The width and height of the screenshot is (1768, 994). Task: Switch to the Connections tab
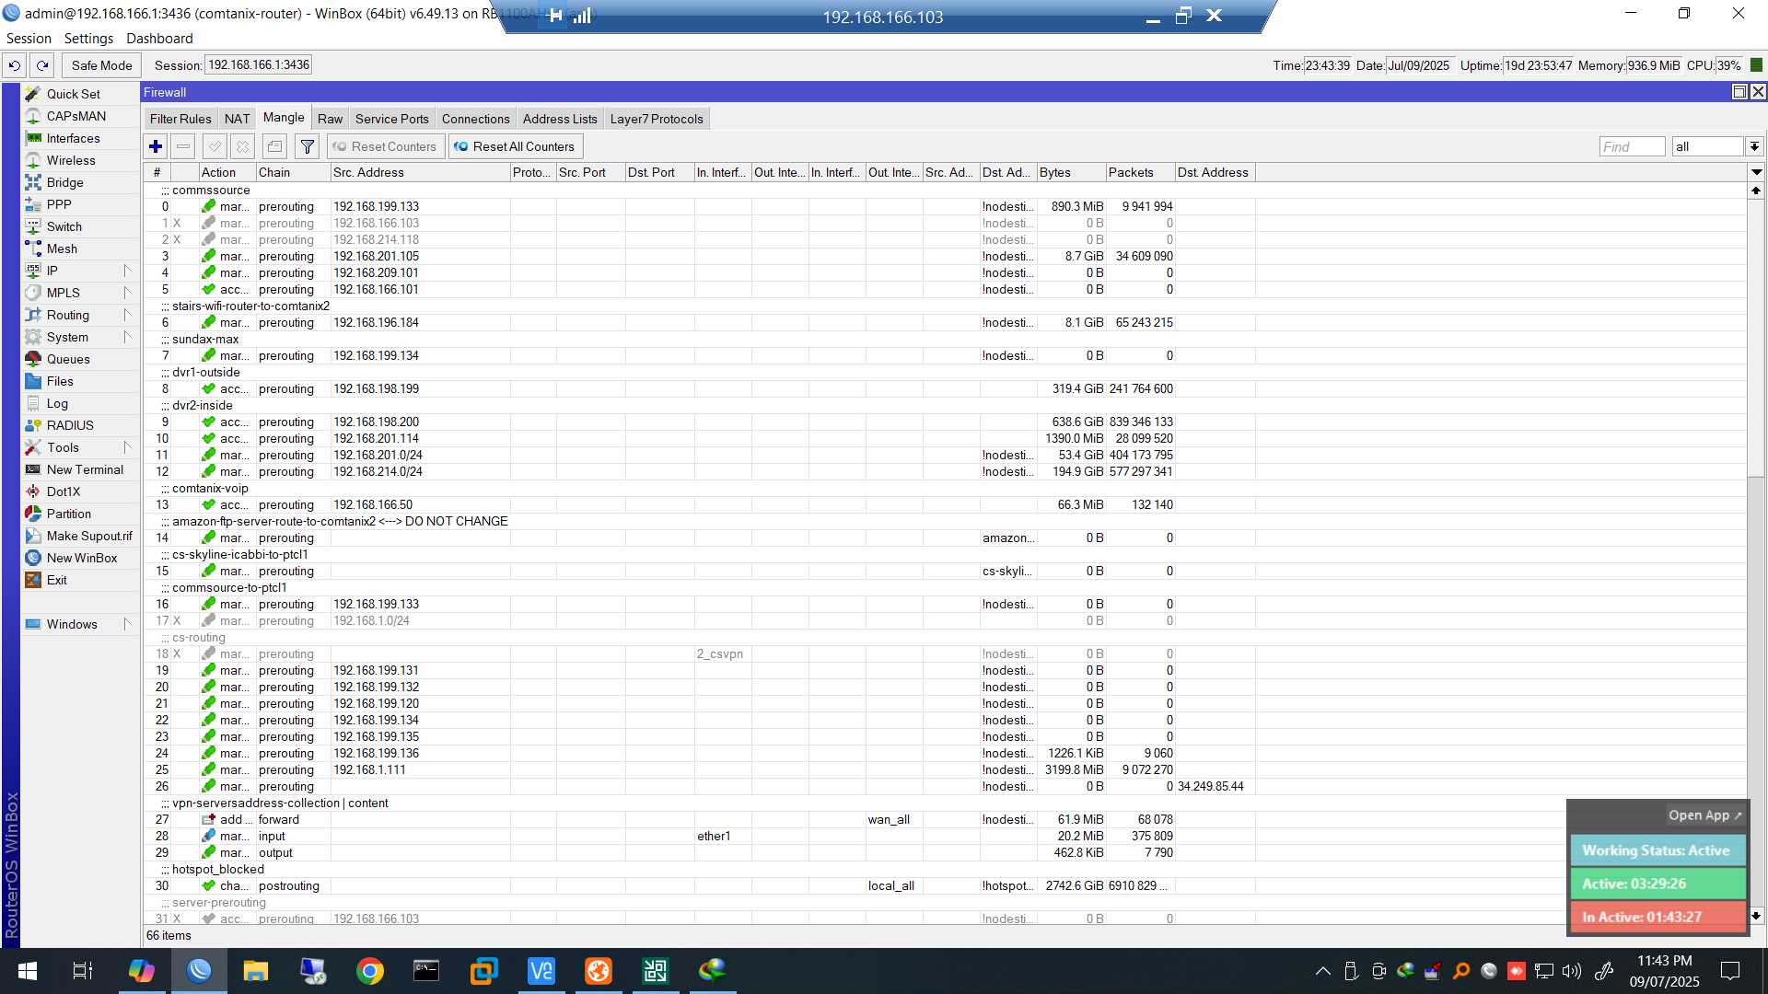click(475, 119)
